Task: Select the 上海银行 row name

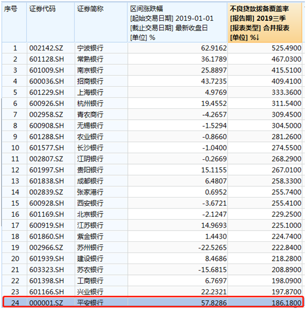Action: point(90,92)
